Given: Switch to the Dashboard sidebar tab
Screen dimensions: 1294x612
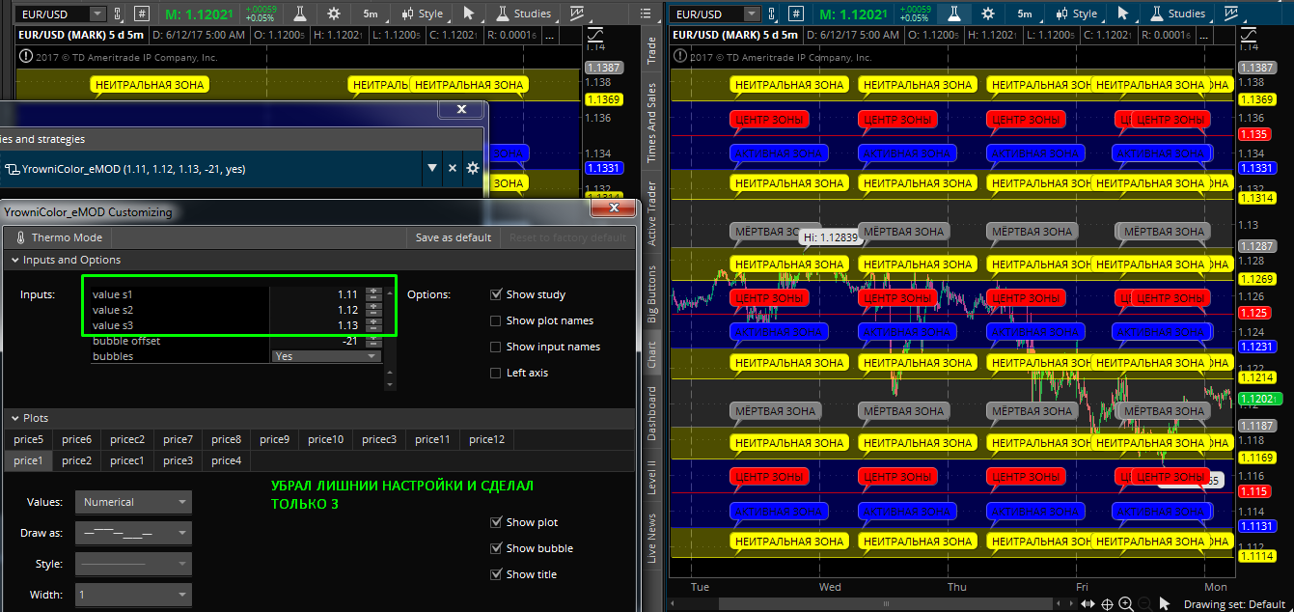Looking at the screenshot, I should point(651,414).
